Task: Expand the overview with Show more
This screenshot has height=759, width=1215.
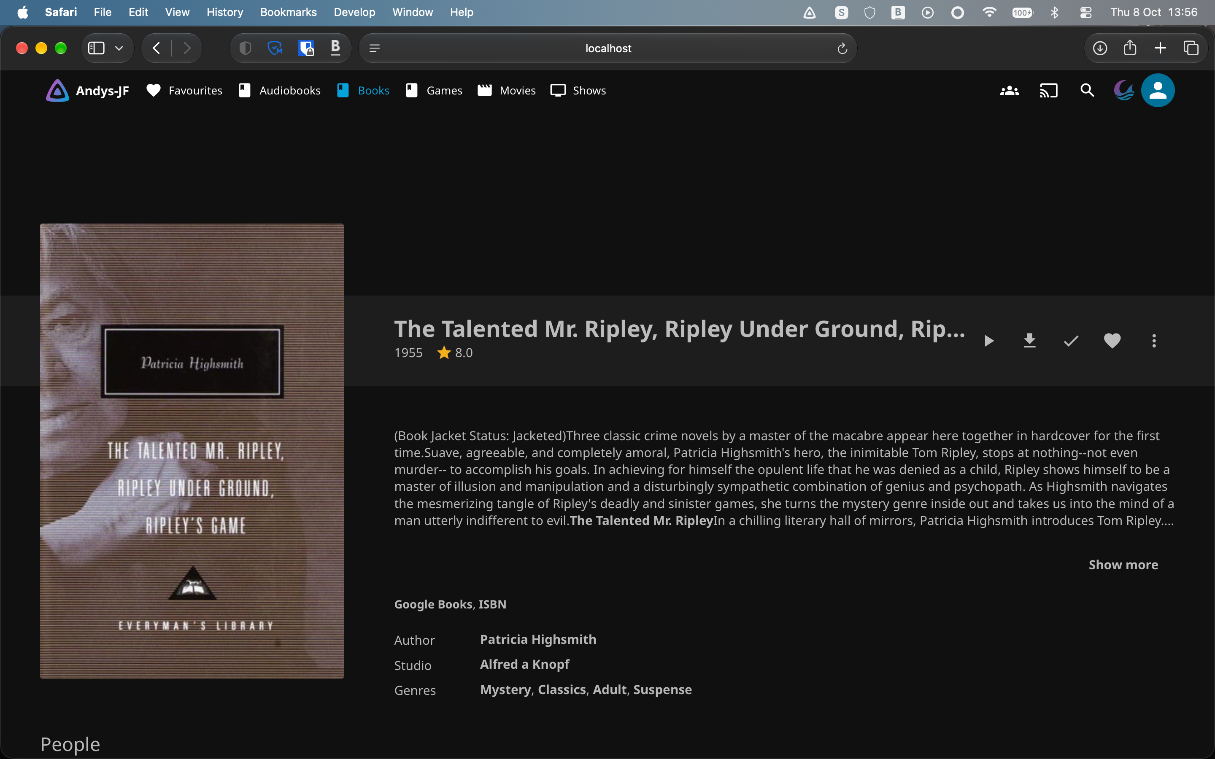Action: [x=1123, y=565]
